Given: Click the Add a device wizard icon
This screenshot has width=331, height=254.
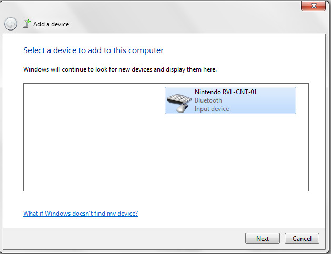Looking at the screenshot, I should pos(27,24).
